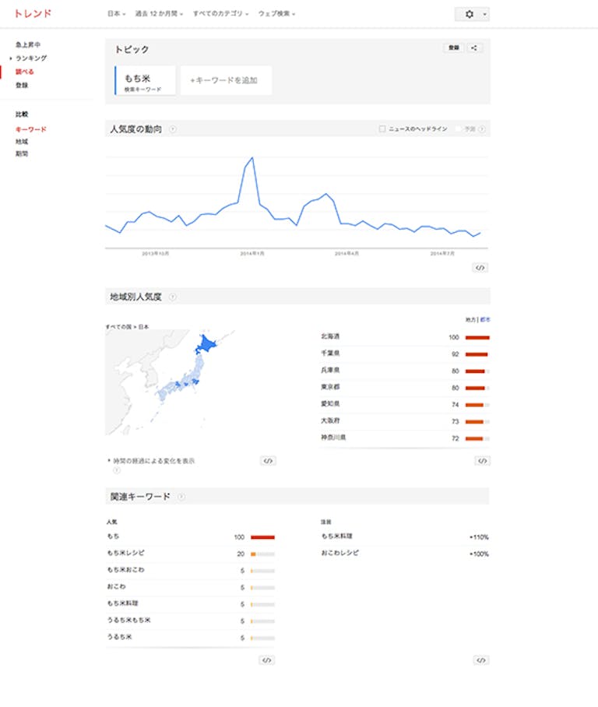This screenshot has width=598, height=707.
Task: Open the すべてのカテゴリ dropdown
Action: 221,14
